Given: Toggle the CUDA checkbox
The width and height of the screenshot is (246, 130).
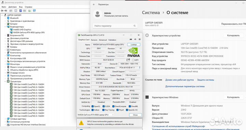Looking at the screenshot, I should click(x=104, y=106).
